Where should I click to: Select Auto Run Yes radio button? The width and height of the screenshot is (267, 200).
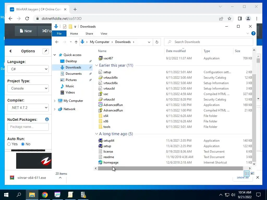point(9,144)
